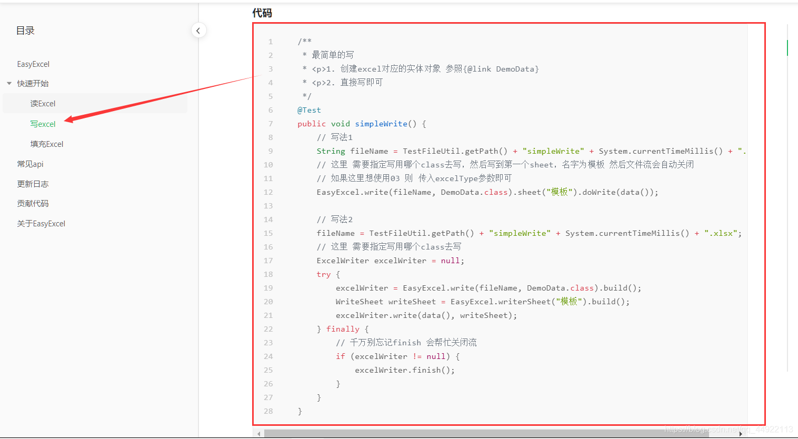Click the '千万别忘记finish' comment line
This screenshot has height=439, width=798.
(x=406, y=343)
